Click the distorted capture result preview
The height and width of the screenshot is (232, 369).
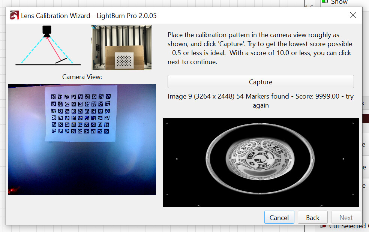click(260, 162)
